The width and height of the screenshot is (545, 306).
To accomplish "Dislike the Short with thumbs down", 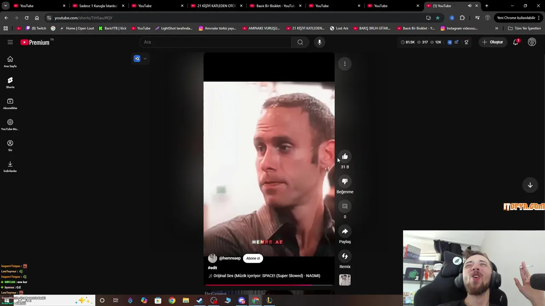I will (x=345, y=181).
